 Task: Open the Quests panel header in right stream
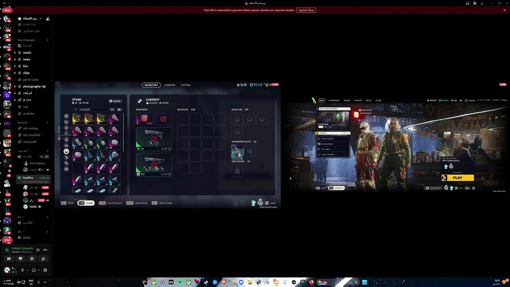[333, 133]
